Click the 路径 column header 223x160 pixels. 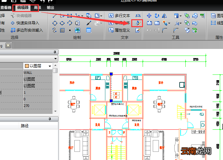point(38,126)
